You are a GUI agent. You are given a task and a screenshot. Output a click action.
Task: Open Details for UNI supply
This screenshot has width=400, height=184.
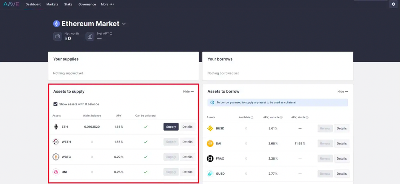[187, 172]
